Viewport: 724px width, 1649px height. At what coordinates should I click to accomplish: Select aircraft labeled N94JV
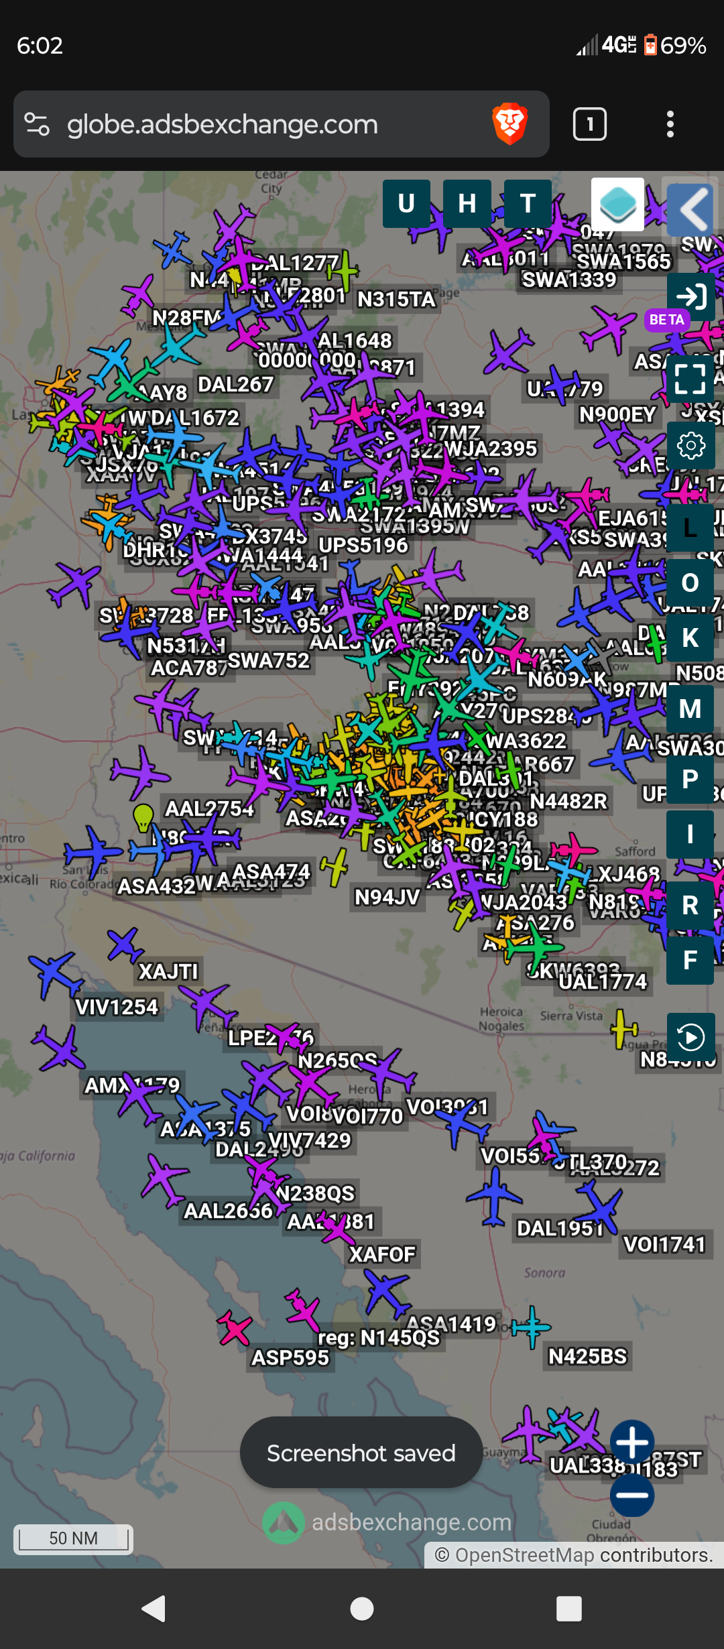(x=335, y=866)
